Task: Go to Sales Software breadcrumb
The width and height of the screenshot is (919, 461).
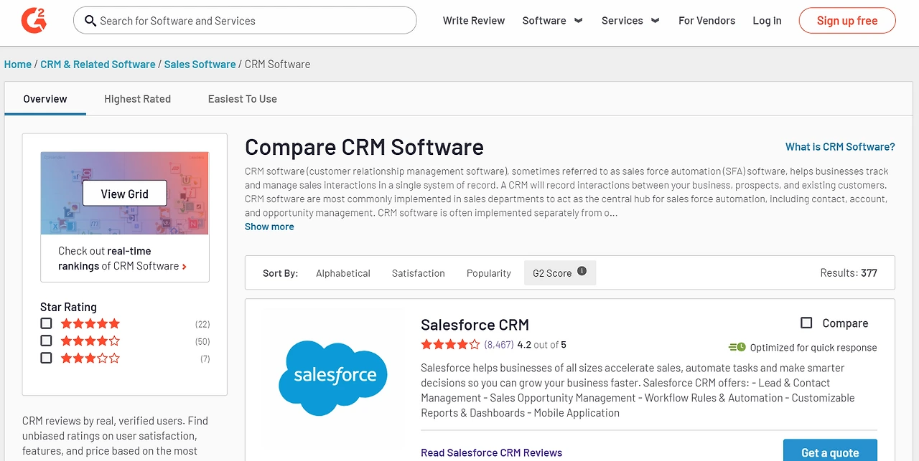Action: (200, 65)
